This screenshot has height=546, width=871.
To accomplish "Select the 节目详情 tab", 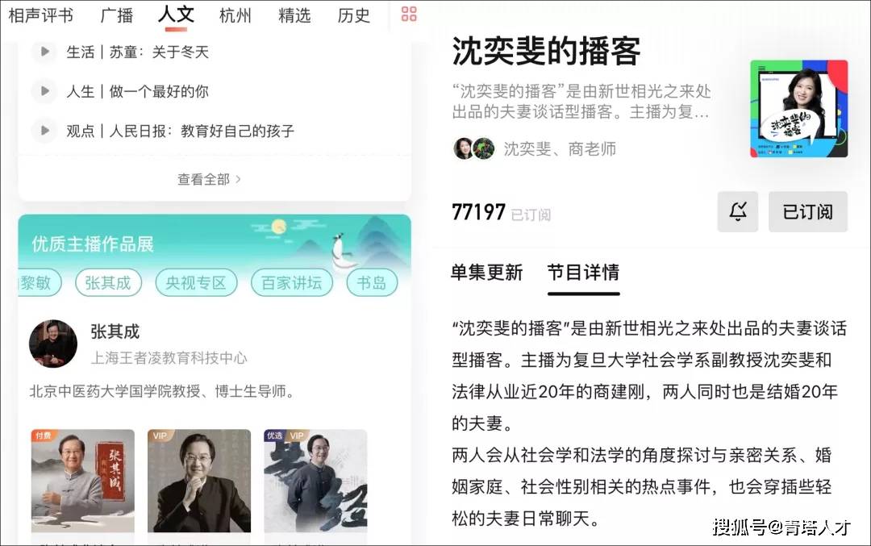I will pyautogui.click(x=583, y=273).
